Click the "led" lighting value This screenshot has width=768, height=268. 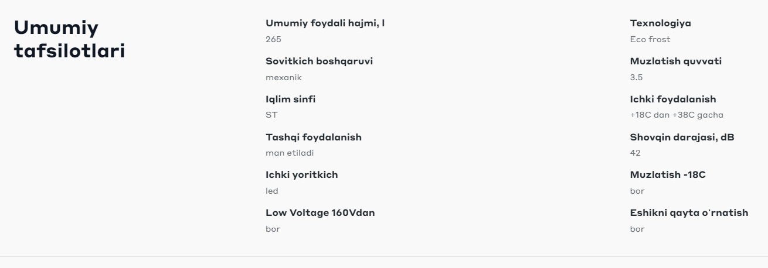tap(271, 191)
